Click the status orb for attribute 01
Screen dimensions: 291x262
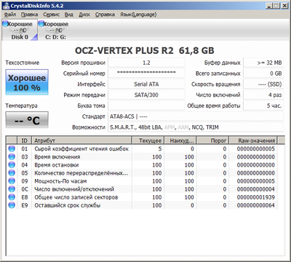pos(12,148)
